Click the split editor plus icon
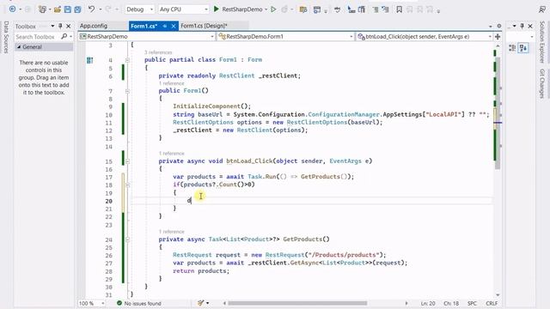Screen dimensions: 550x309 (498, 36)
